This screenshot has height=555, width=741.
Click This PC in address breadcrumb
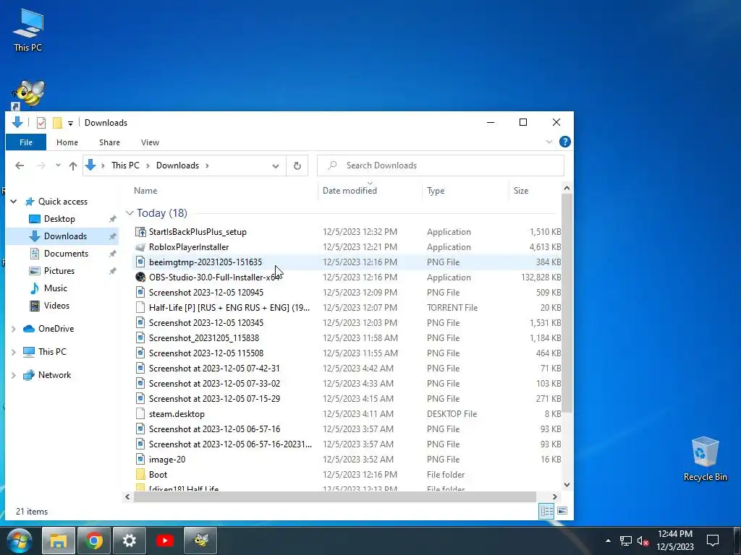125,165
